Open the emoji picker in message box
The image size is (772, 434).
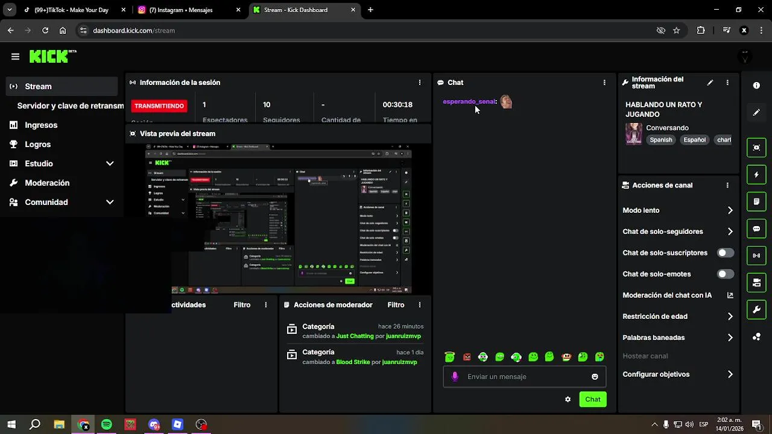[595, 377]
